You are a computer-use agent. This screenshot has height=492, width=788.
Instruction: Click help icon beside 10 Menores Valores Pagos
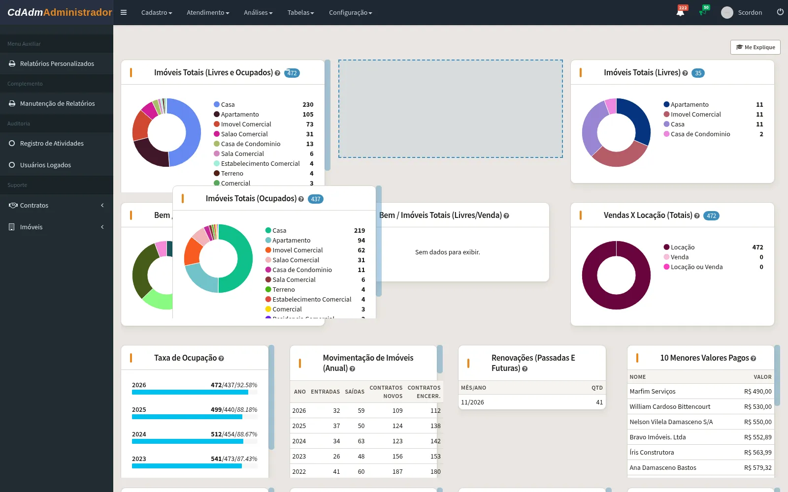753,359
